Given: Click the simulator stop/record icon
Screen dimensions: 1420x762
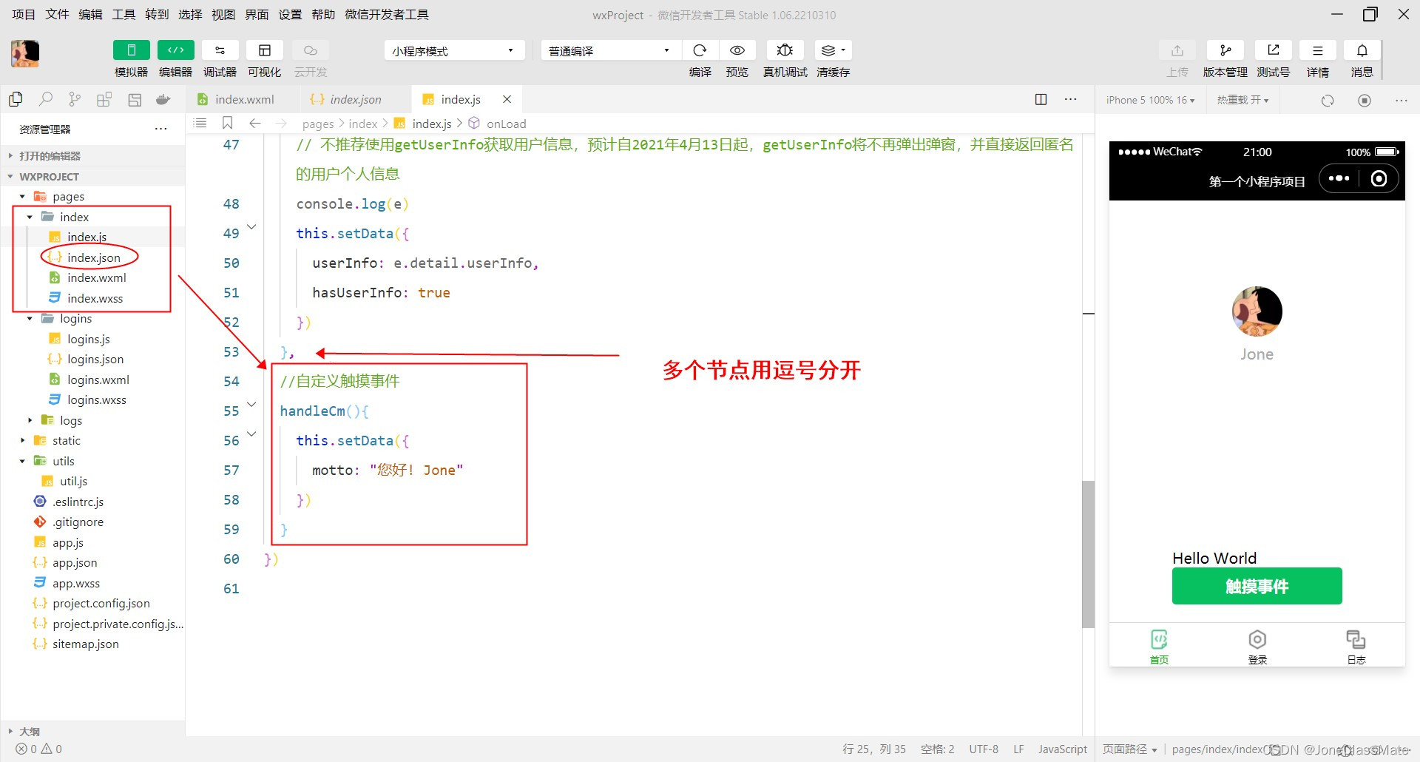Looking at the screenshot, I should [x=1365, y=100].
